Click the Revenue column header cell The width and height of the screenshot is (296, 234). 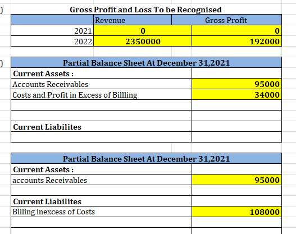(x=133, y=20)
